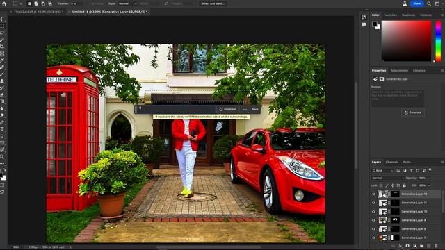Select the Blur tool
The height and width of the screenshot is (250, 445).
coord(2,108)
